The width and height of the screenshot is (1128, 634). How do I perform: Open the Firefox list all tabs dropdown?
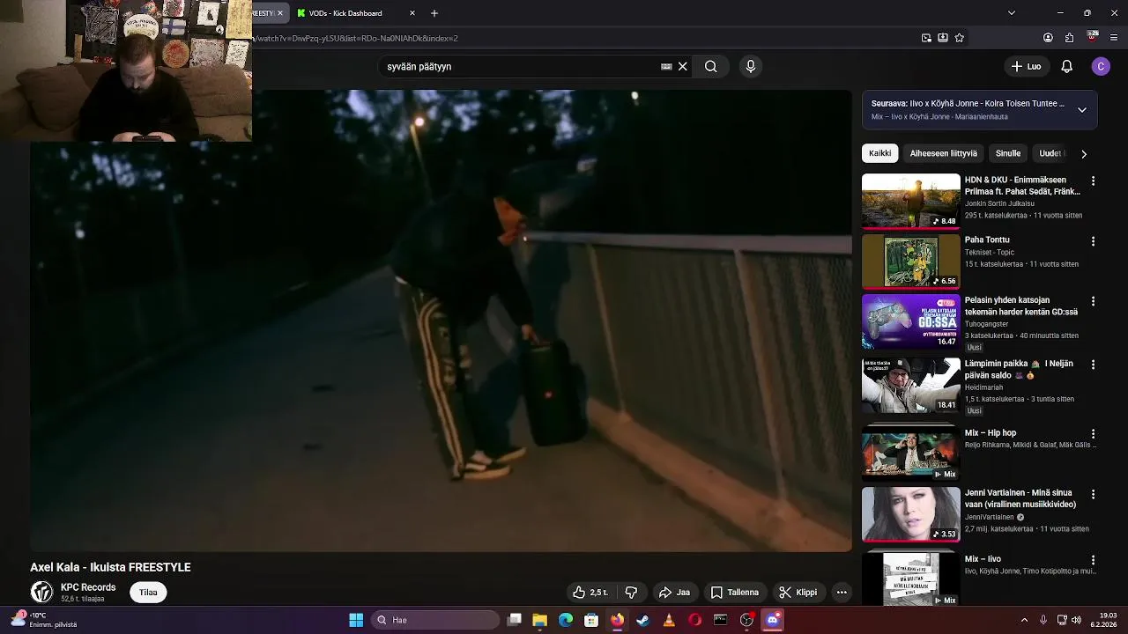pyautogui.click(x=1011, y=13)
